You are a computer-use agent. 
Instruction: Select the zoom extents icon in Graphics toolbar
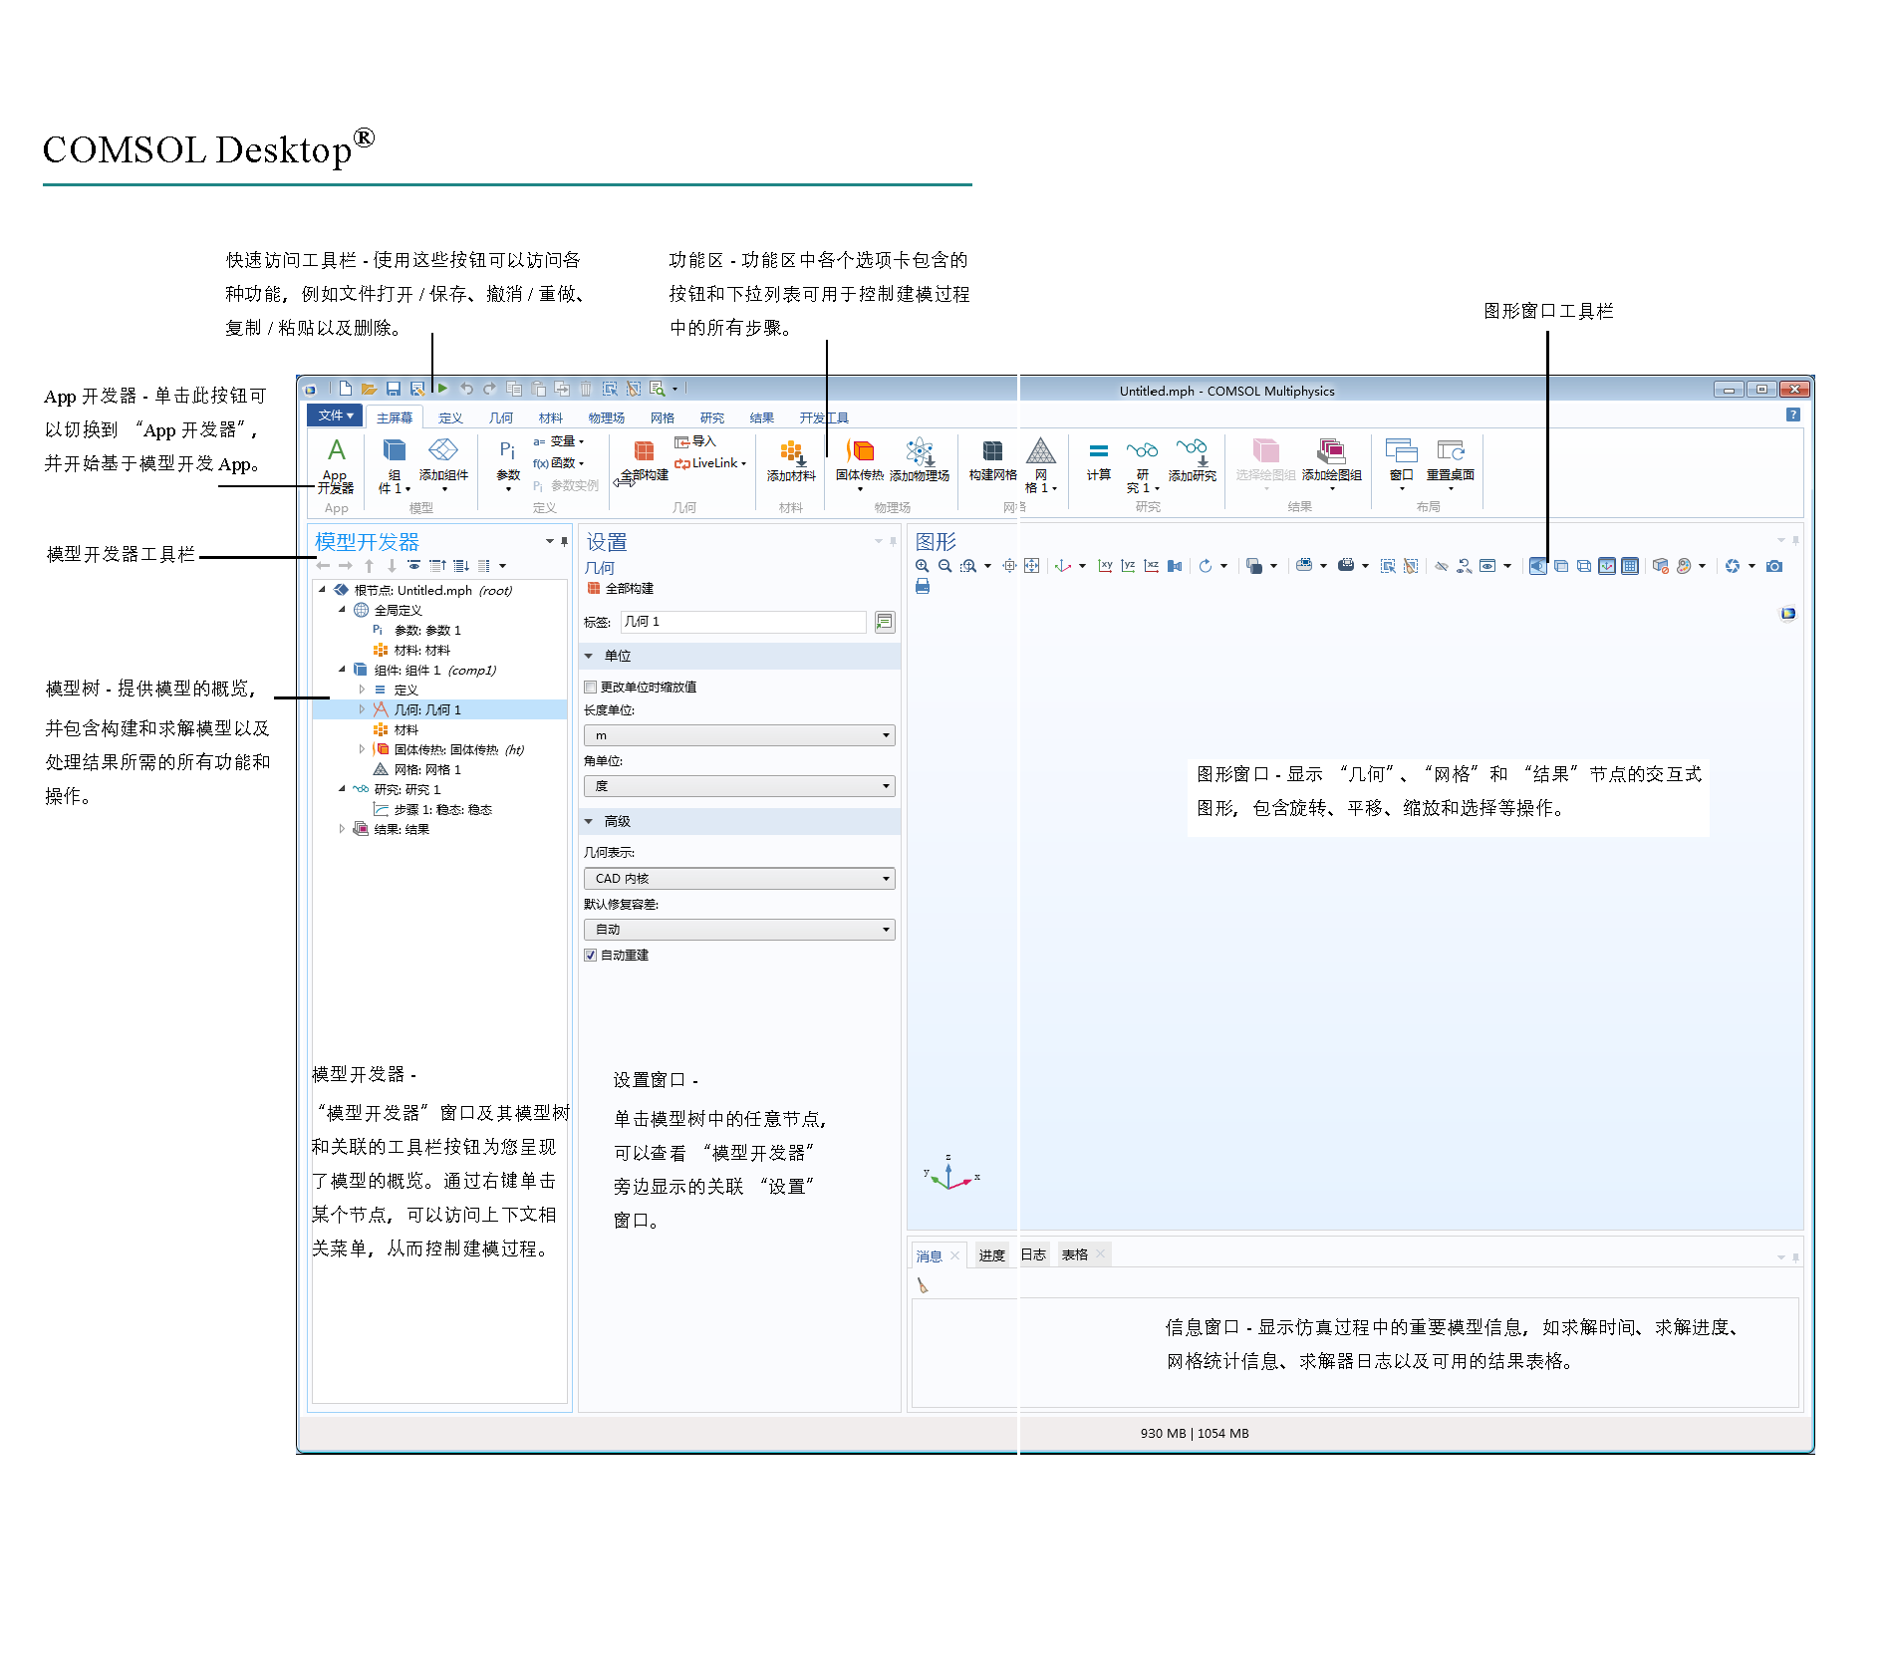(x=1032, y=565)
